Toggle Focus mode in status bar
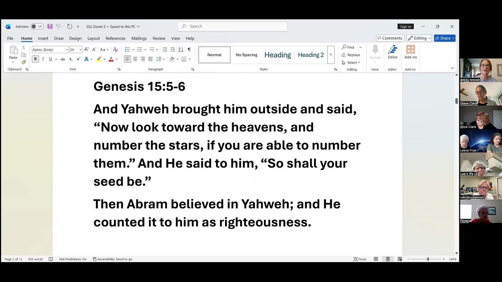 click(360, 259)
